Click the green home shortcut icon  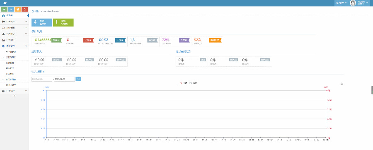coord(4,9)
